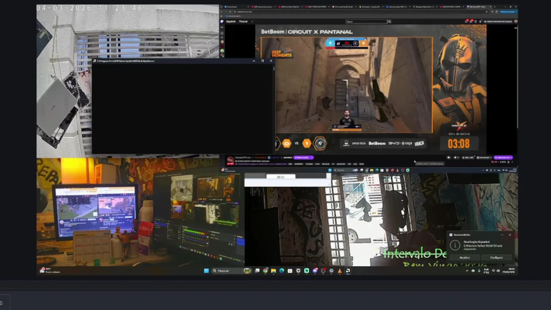Click the Twitch search magnifier button

[x=390, y=22]
